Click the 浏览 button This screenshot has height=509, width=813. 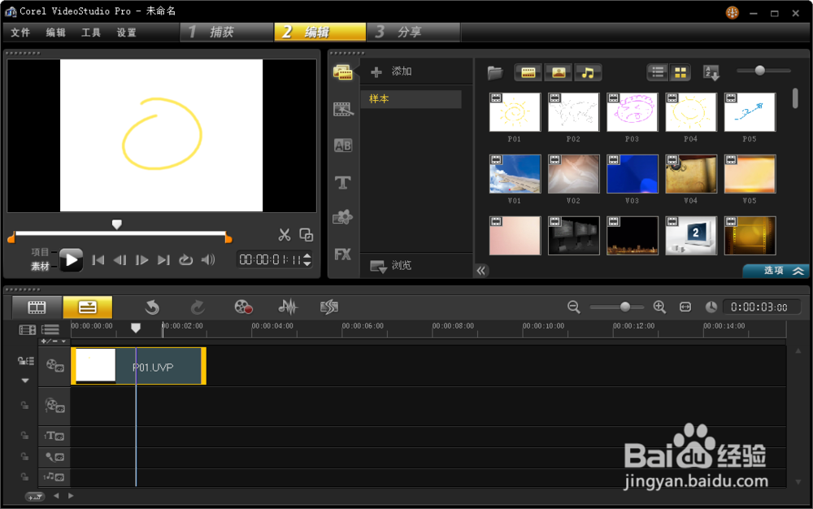(391, 265)
